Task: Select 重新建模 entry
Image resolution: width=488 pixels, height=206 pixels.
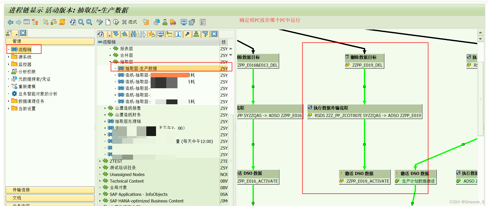Action: click(27, 86)
